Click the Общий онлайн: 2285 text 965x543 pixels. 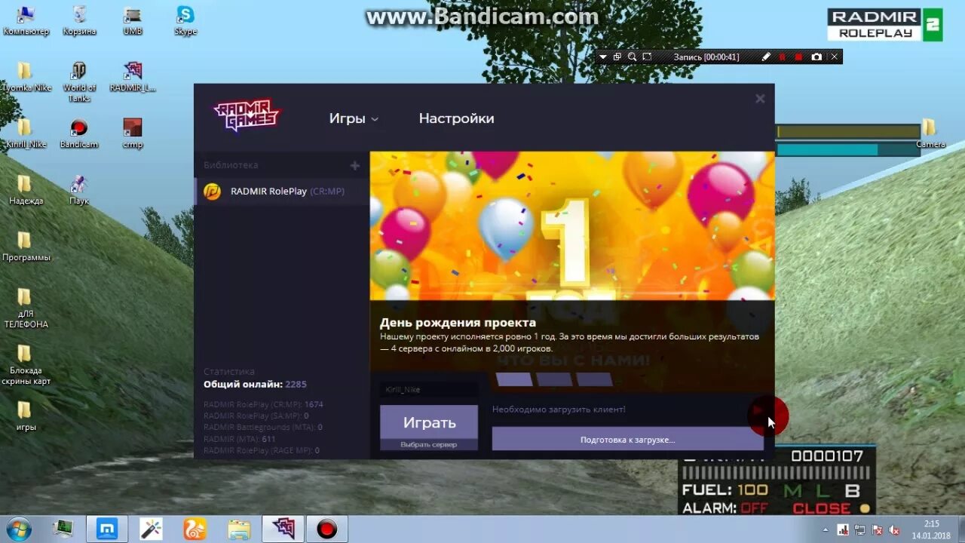click(x=255, y=385)
